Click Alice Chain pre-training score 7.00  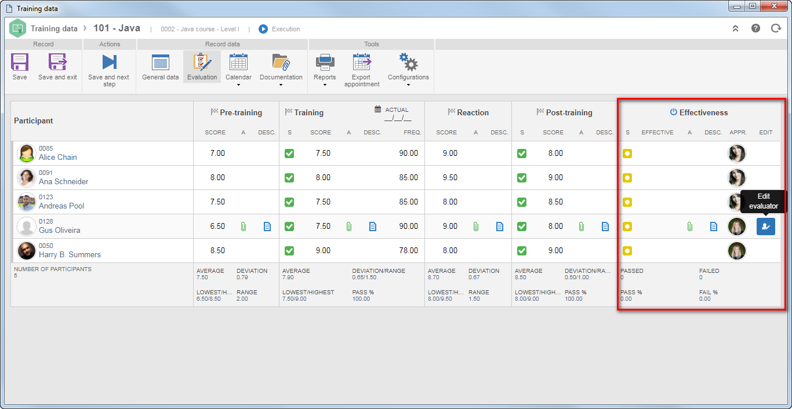[217, 154]
